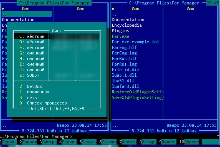220x147 pixels.
Task: Click the right panel title path C:\Program Files\Far Manager
Action: point(164,3)
